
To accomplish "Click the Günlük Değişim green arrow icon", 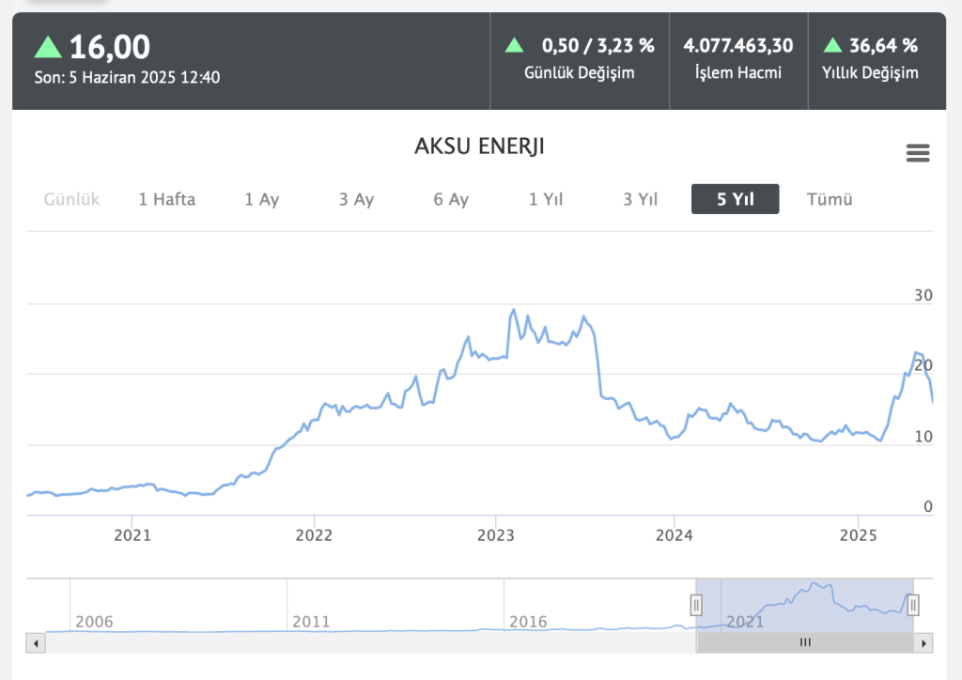I will tap(514, 44).
